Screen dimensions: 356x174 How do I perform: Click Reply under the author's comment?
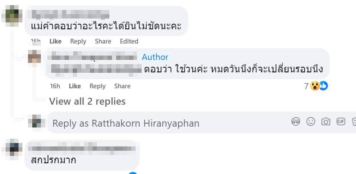(x=97, y=86)
